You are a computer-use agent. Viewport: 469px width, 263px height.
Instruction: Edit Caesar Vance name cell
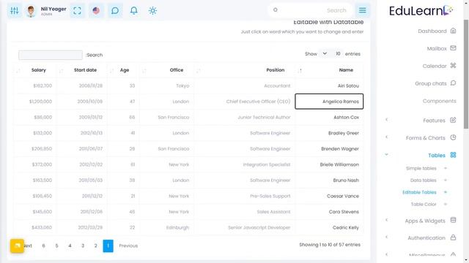pyautogui.click(x=329, y=196)
